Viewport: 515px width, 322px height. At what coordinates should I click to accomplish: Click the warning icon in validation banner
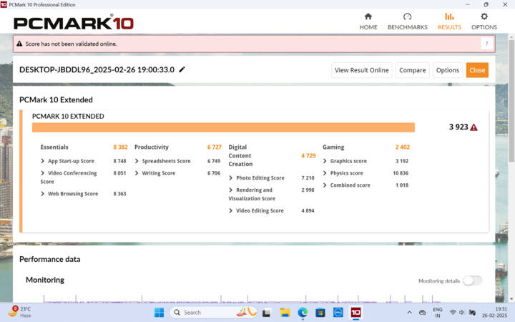19,44
